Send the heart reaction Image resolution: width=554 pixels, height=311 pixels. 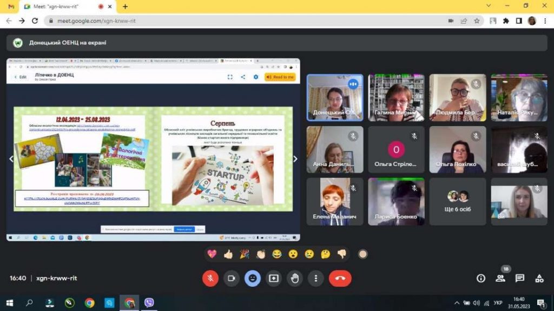(x=212, y=254)
